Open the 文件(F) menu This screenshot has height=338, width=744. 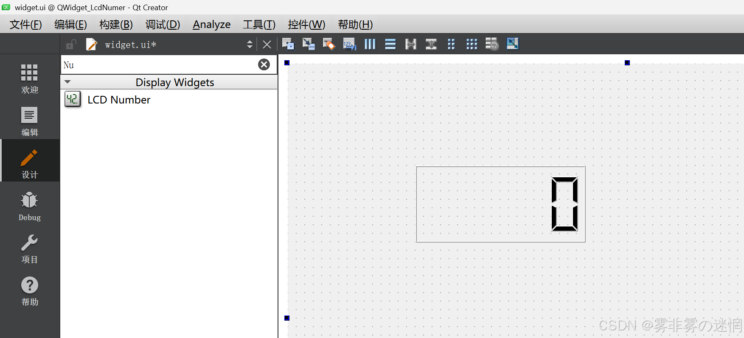pos(25,25)
